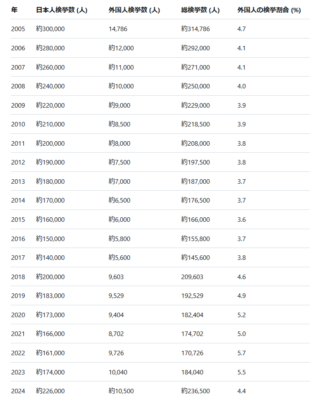This screenshot has width=310, height=408.
Task: Click the 外国人検挙数 column header
Action: [x=134, y=10]
